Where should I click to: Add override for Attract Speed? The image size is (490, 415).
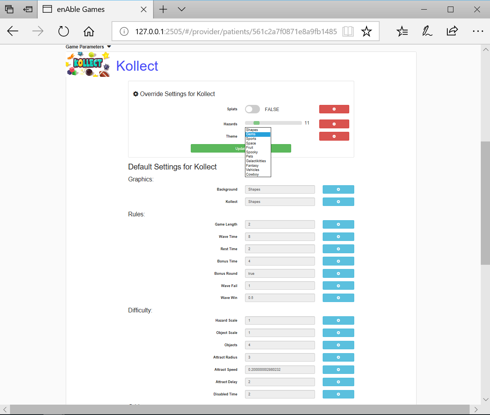338,370
